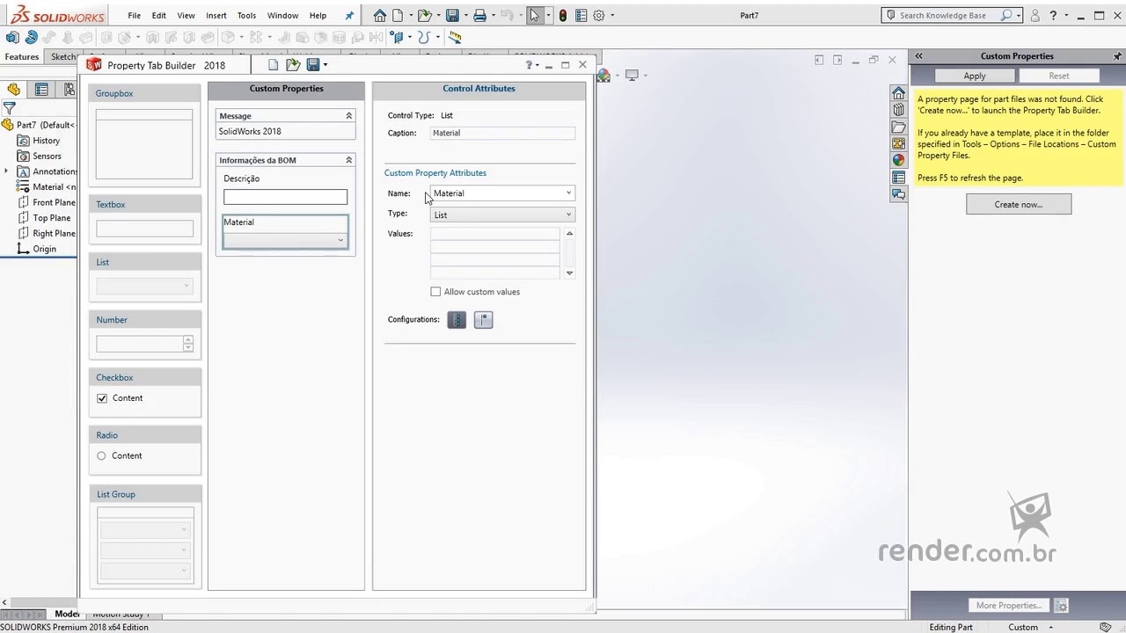This screenshot has width=1126, height=633.
Task: Open the Material list dropdown in preview
Action: [340, 240]
